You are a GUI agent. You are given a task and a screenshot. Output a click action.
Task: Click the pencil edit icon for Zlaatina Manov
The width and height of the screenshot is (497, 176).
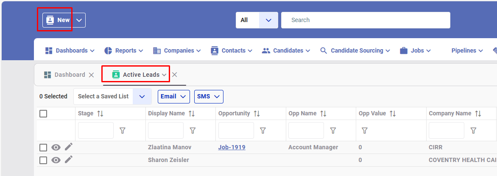pos(68,147)
